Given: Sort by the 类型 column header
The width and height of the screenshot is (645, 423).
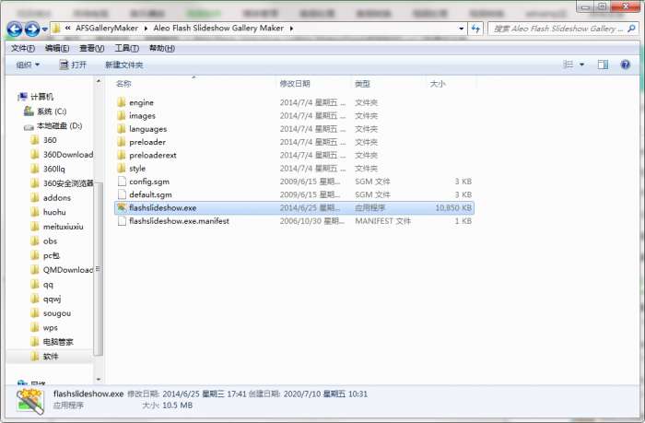Looking at the screenshot, I should pyautogui.click(x=362, y=84).
